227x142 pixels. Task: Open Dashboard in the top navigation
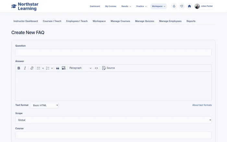point(95,6)
